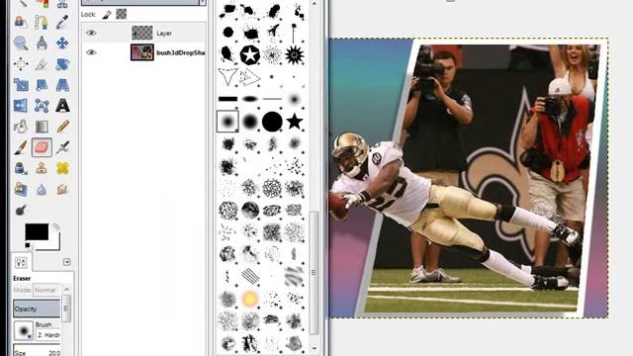Select the Blend gradient tool

[x=42, y=127]
